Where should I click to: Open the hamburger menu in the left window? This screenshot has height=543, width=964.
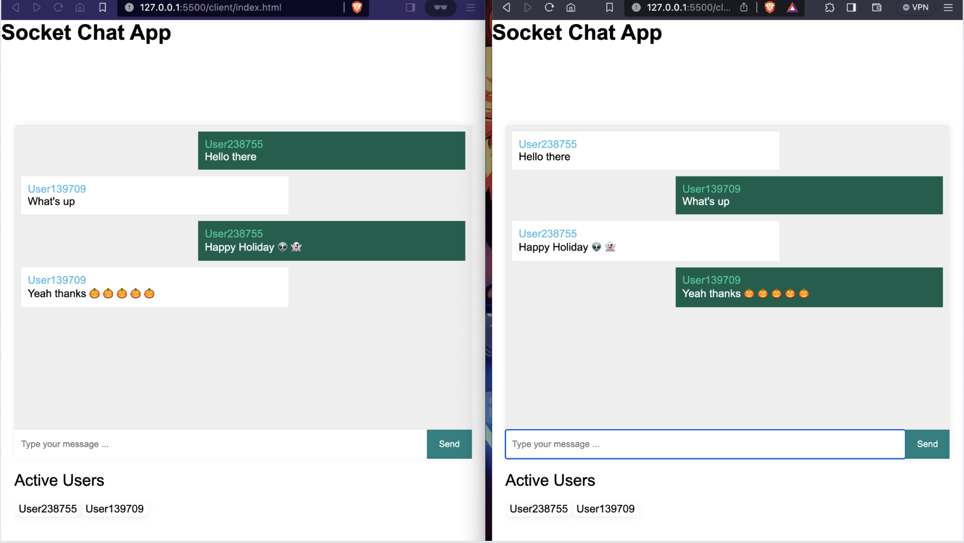pyautogui.click(x=470, y=8)
